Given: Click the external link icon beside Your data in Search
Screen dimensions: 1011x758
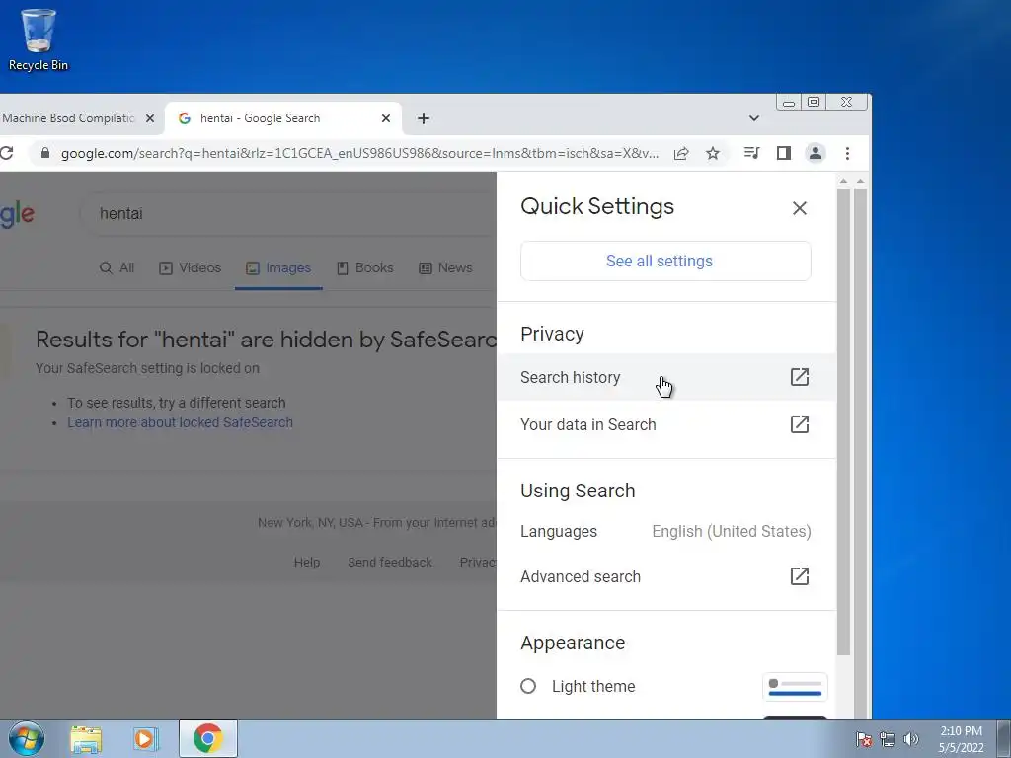Looking at the screenshot, I should point(800,424).
